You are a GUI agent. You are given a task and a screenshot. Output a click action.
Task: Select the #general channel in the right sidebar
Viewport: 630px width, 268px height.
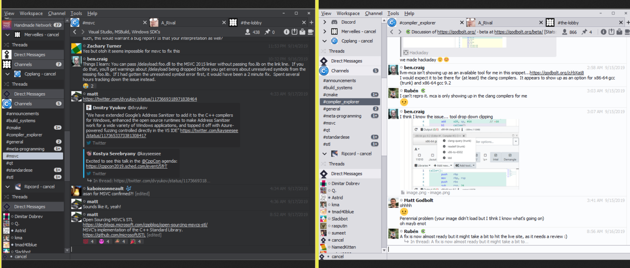coord(350,109)
